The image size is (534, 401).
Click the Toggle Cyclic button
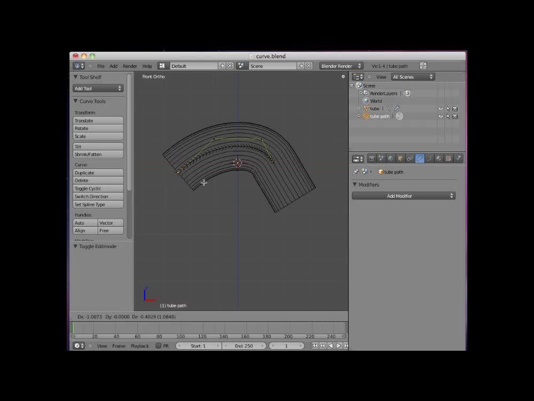tap(98, 188)
